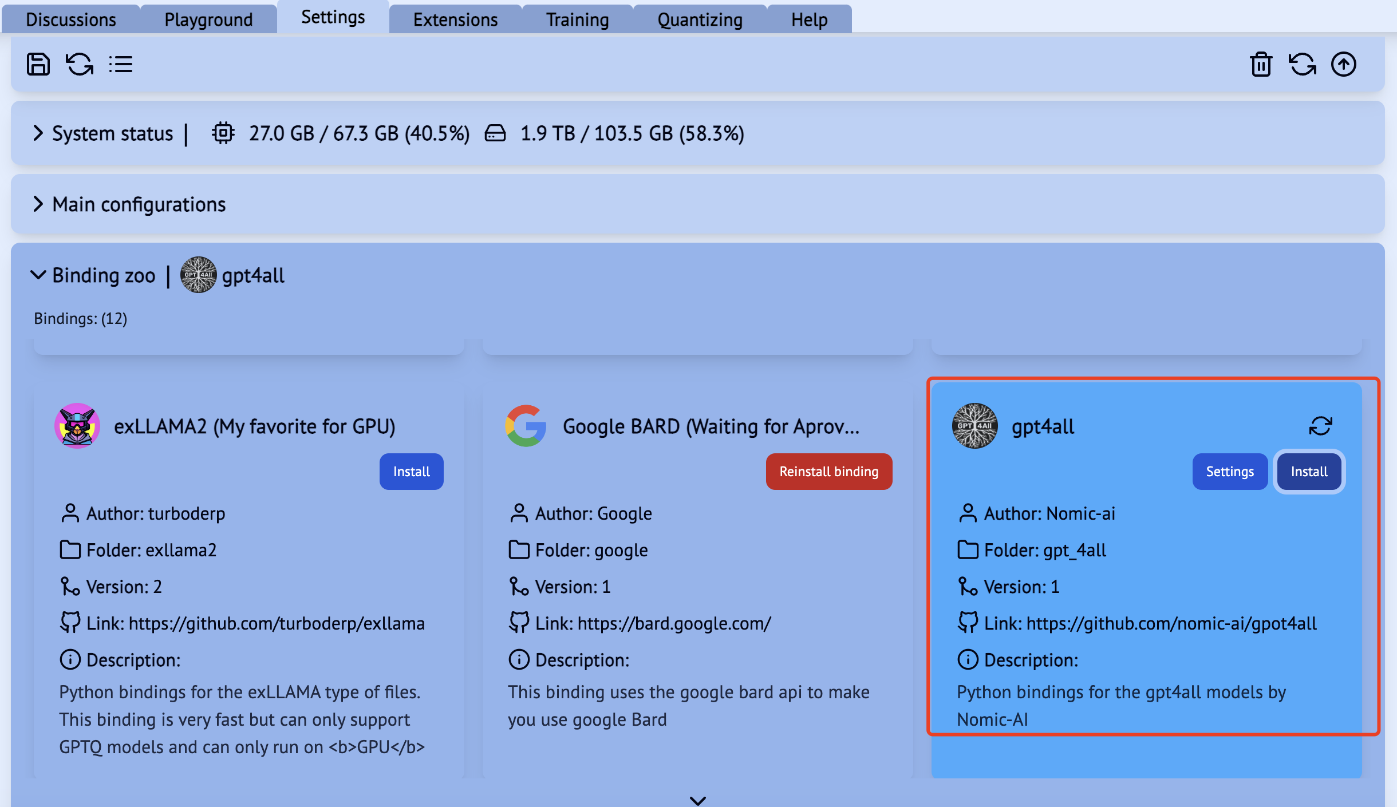Open Settings for the gpt4all binding

1229,471
